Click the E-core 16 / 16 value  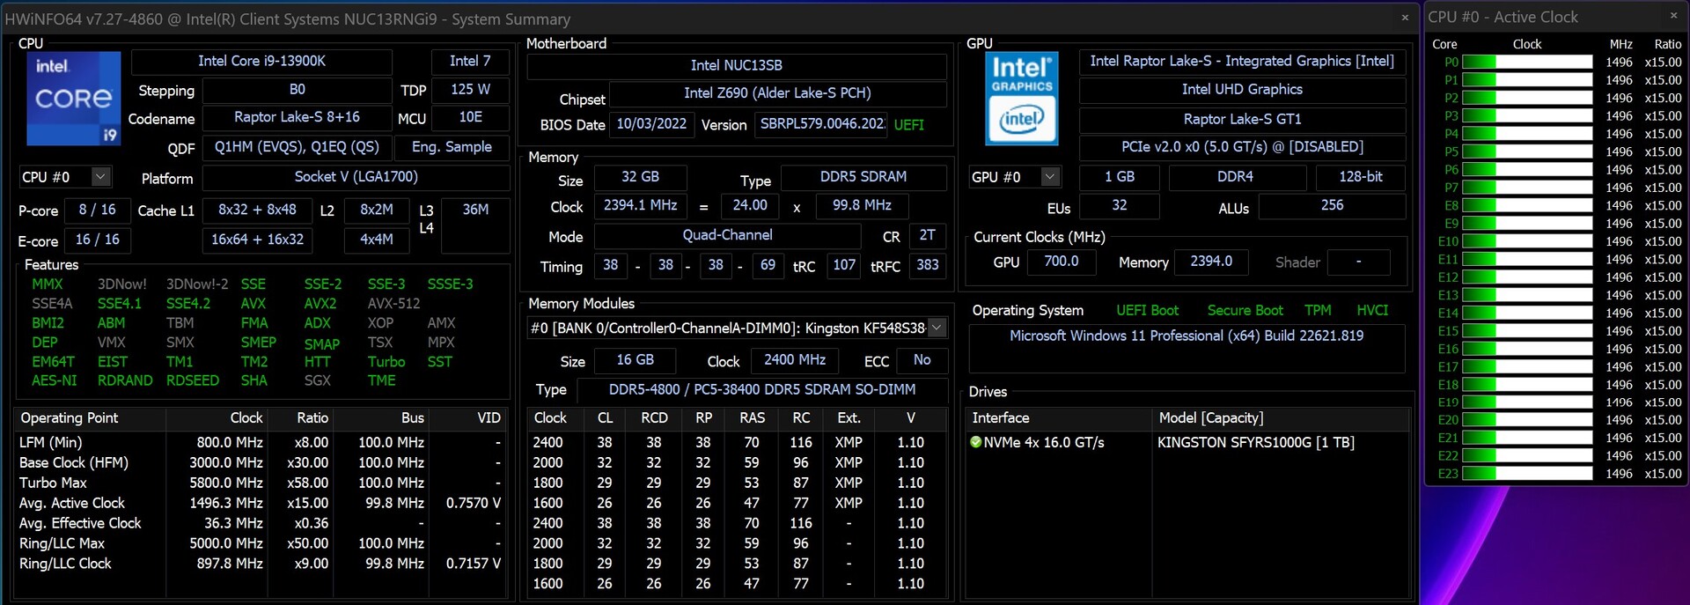tap(97, 240)
